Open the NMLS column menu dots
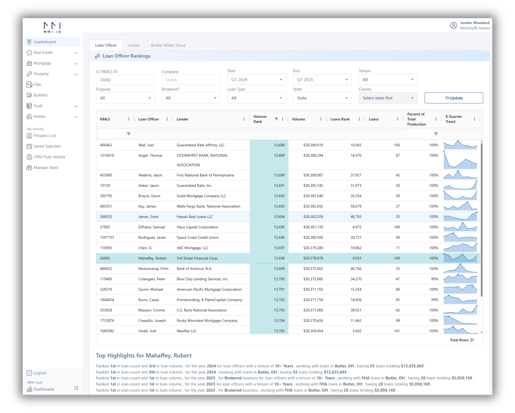 click(129, 119)
